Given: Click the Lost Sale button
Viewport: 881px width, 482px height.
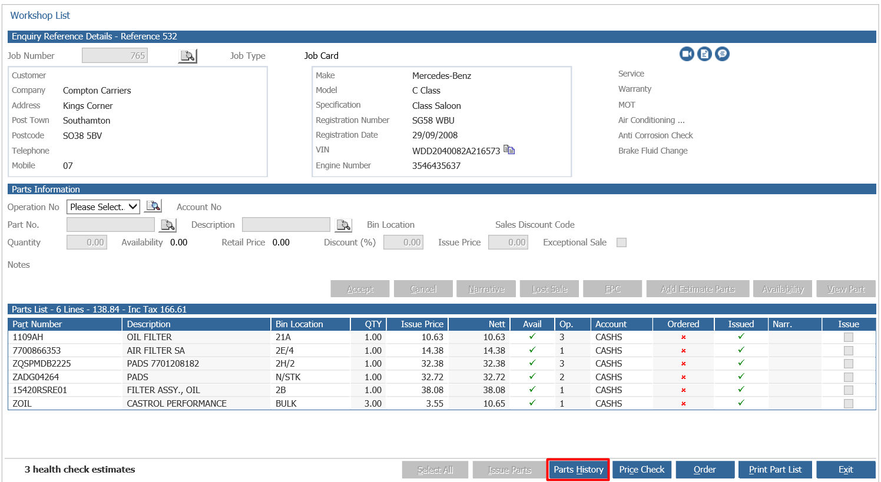Looking at the screenshot, I should [549, 289].
